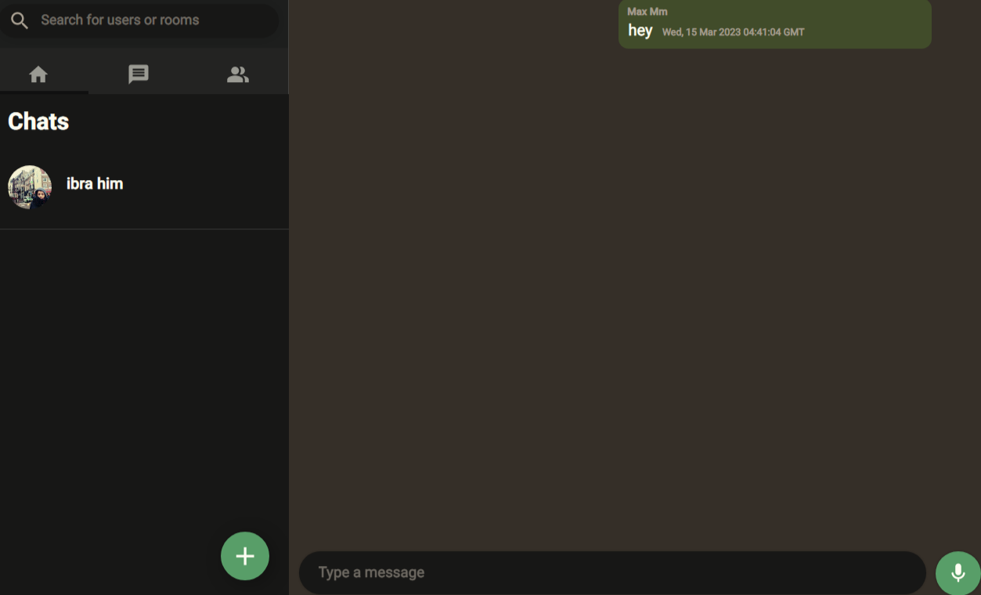Screen dimensions: 981x595
Task: Click the blank end of the message box
Action: point(861,572)
